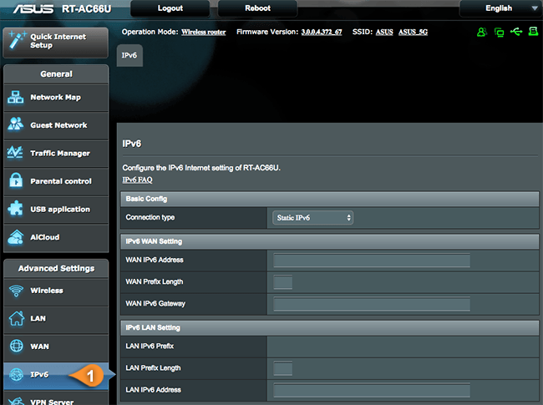Open Guest Network from sidebar icon
This screenshot has width=543, height=405.
pyautogui.click(x=17, y=125)
